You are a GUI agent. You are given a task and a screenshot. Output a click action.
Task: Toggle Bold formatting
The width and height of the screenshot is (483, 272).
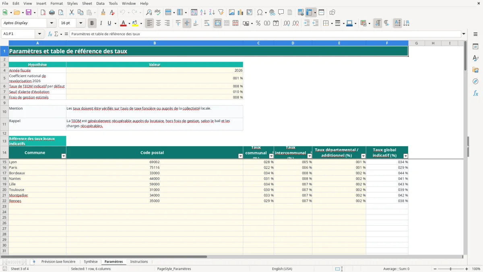pyautogui.click(x=92, y=23)
